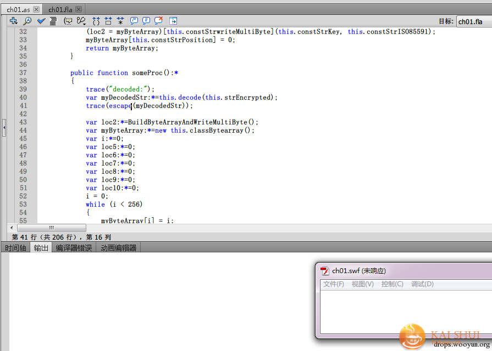
Task: Click line number 53 in the gutter
Action: point(23,204)
